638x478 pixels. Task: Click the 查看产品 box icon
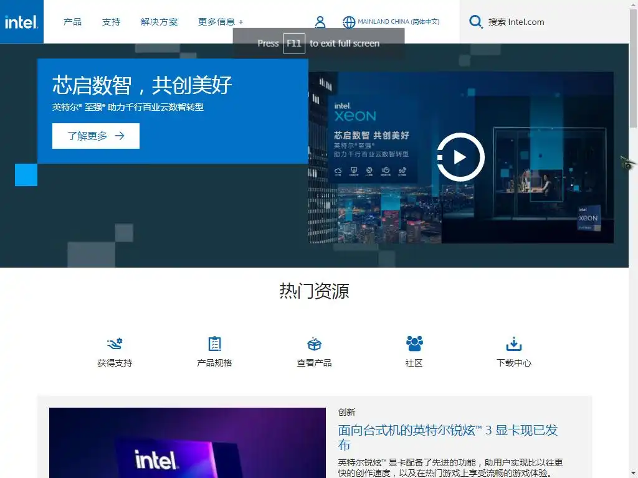[x=314, y=344]
